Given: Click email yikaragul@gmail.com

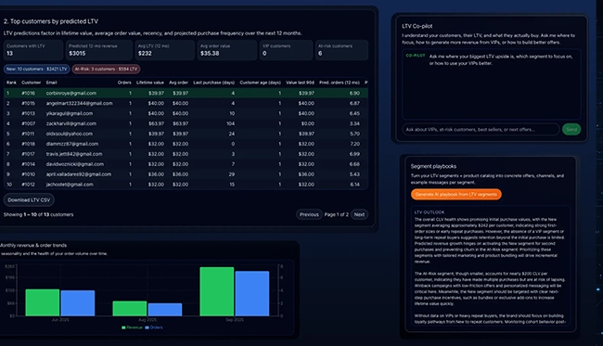Looking at the screenshot, I should point(70,113).
